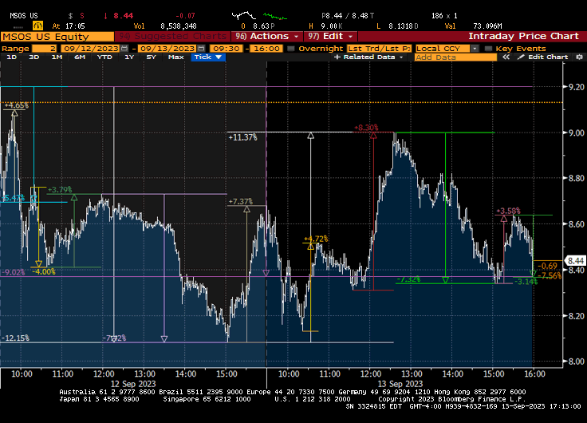Open the Related Data dropdown
Image resolution: width=587 pixels, height=423 pixels.
click(x=368, y=57)
